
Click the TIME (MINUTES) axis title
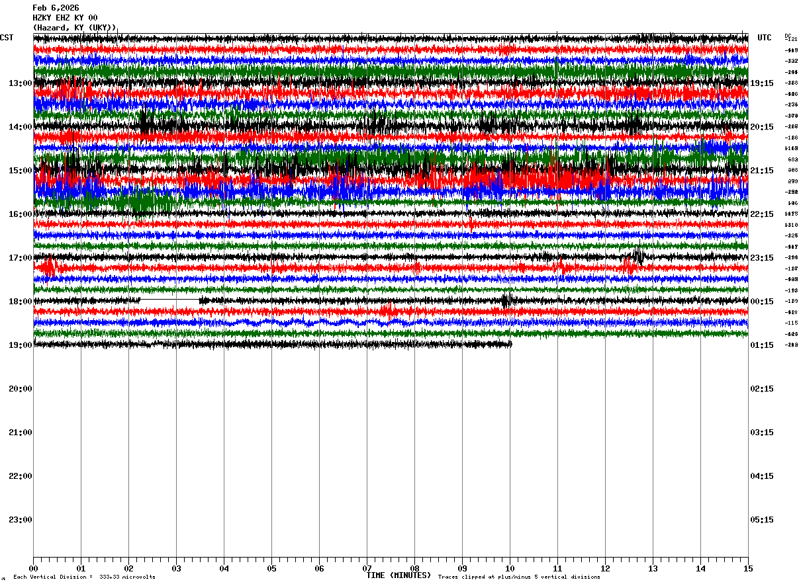(399, 575)
